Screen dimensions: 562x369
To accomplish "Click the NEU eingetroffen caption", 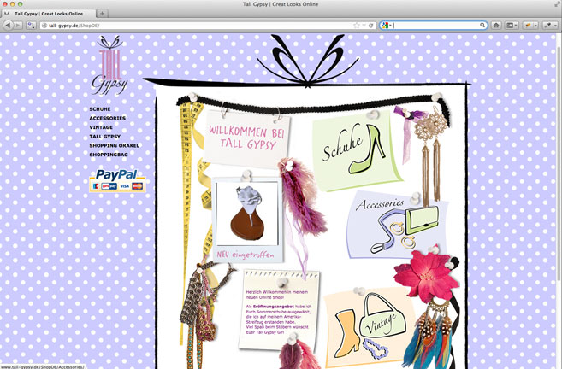I will coord(246,255).
